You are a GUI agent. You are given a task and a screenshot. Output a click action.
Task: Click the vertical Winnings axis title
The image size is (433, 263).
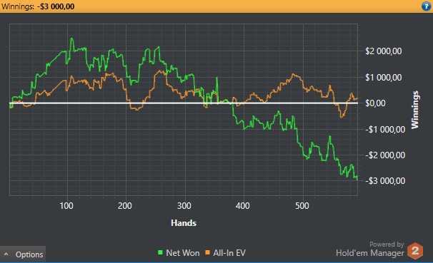[x=415, y=110]
